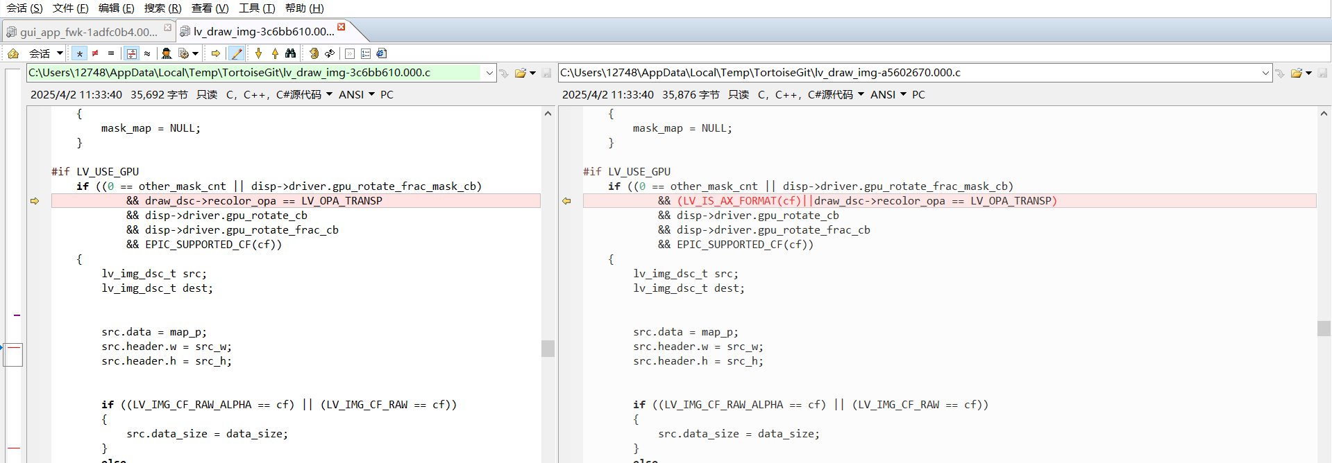Click right gutter copy-left arrow
This screenshot has height=463, width=1332.
pos(566,201)
